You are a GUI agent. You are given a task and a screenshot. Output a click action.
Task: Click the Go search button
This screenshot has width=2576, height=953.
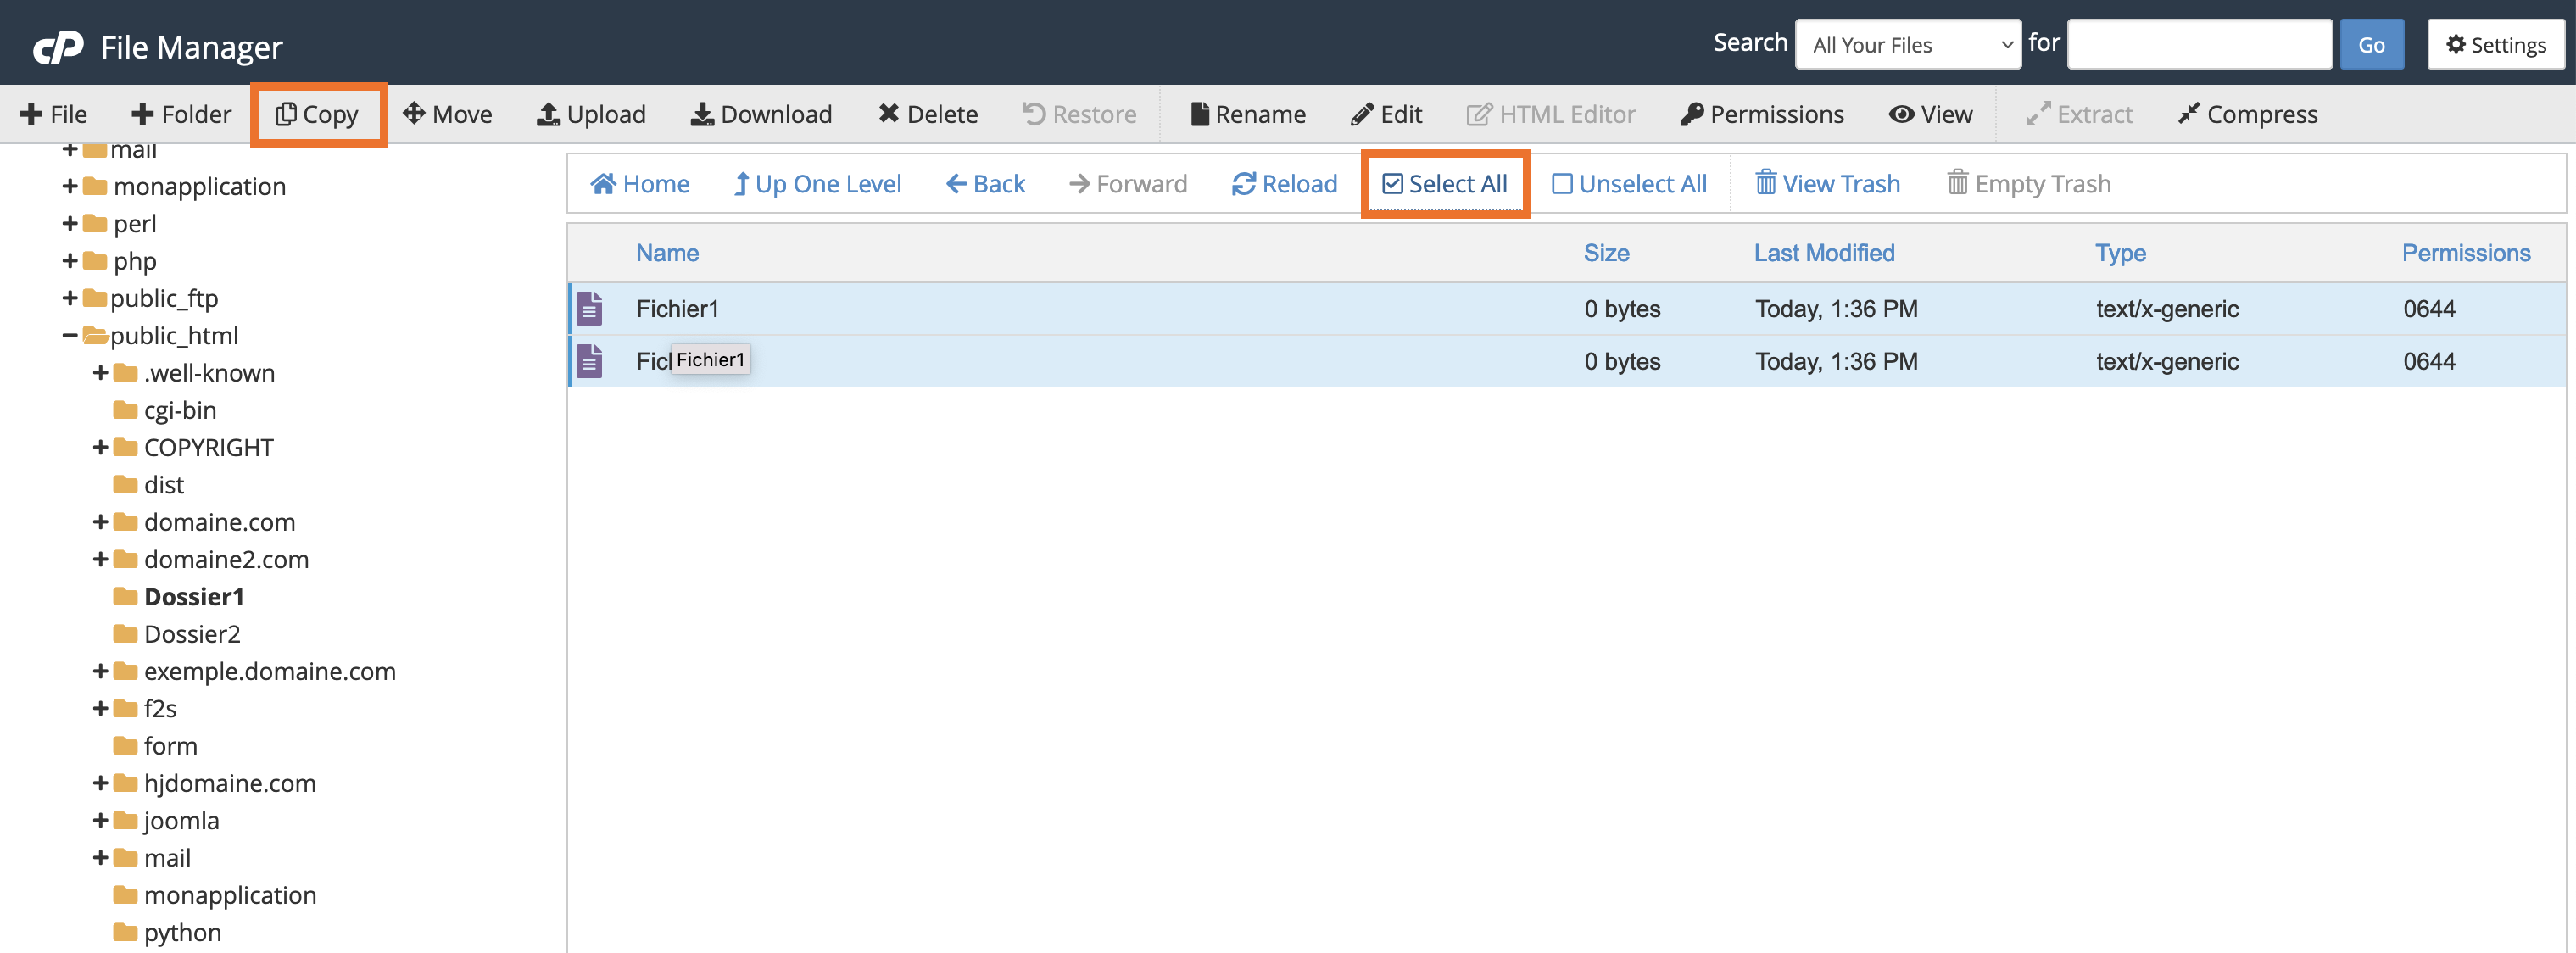click(x=2371, y=45)
